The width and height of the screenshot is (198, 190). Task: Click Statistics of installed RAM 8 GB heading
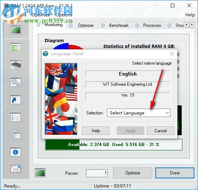click(x=139, y=46)
